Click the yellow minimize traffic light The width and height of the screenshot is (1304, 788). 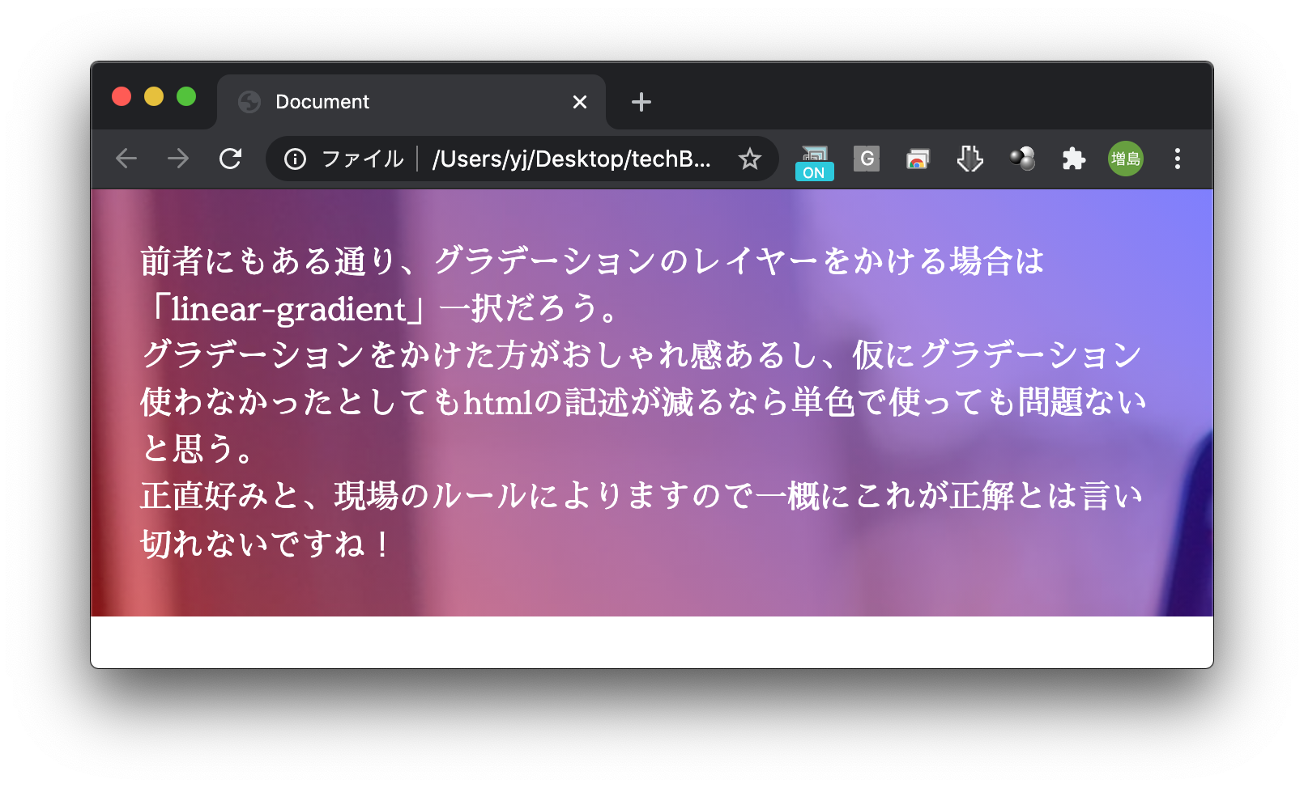pos(154,96)
